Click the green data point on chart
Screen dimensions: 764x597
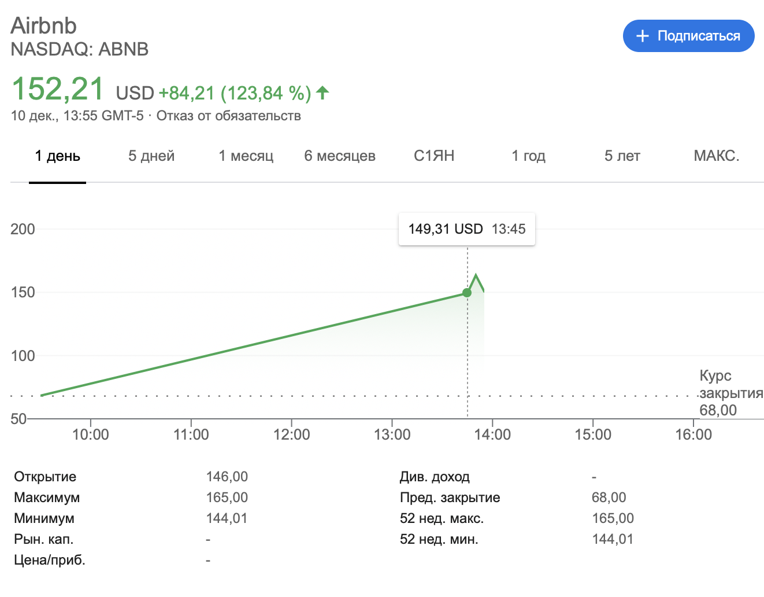467,293
